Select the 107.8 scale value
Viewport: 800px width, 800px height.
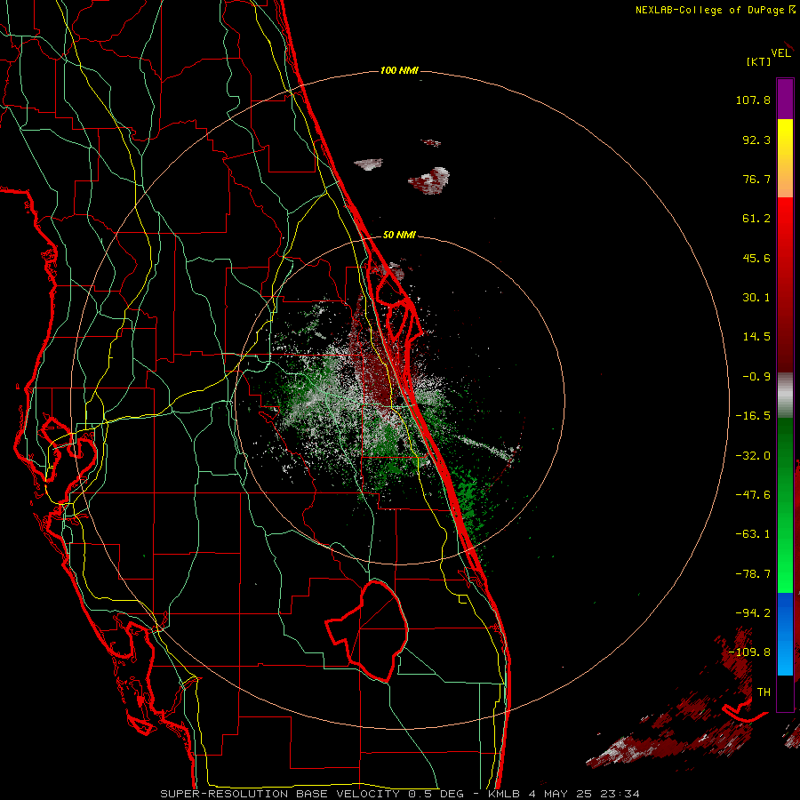click(x=753, y=100)
